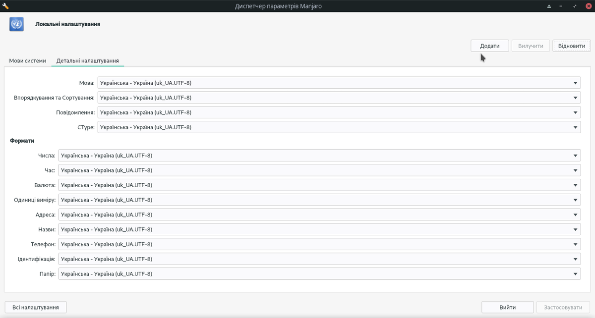
Task: Click the Локальні налаштування heading text
Action: (x=68, y=24)
